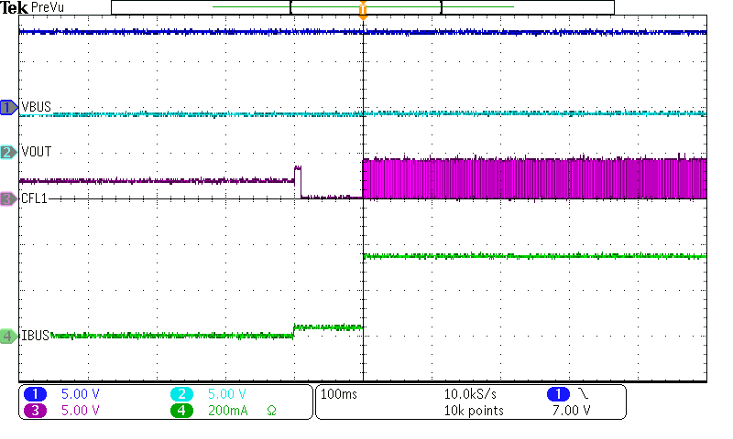This screenshot has width=733, height=439.
Task: Click the channel 1 ground marker beside VBUS
Action: (x=9, y=108)
